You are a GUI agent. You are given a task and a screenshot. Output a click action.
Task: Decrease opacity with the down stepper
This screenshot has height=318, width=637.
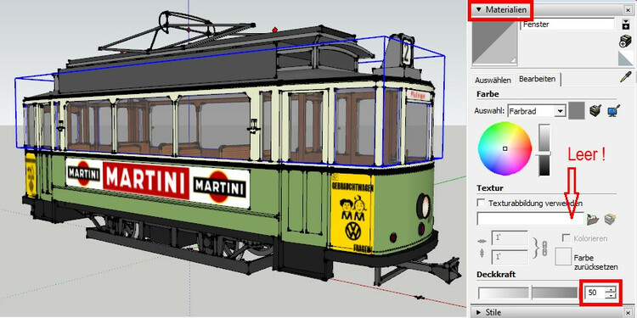[x=611, y=296]
